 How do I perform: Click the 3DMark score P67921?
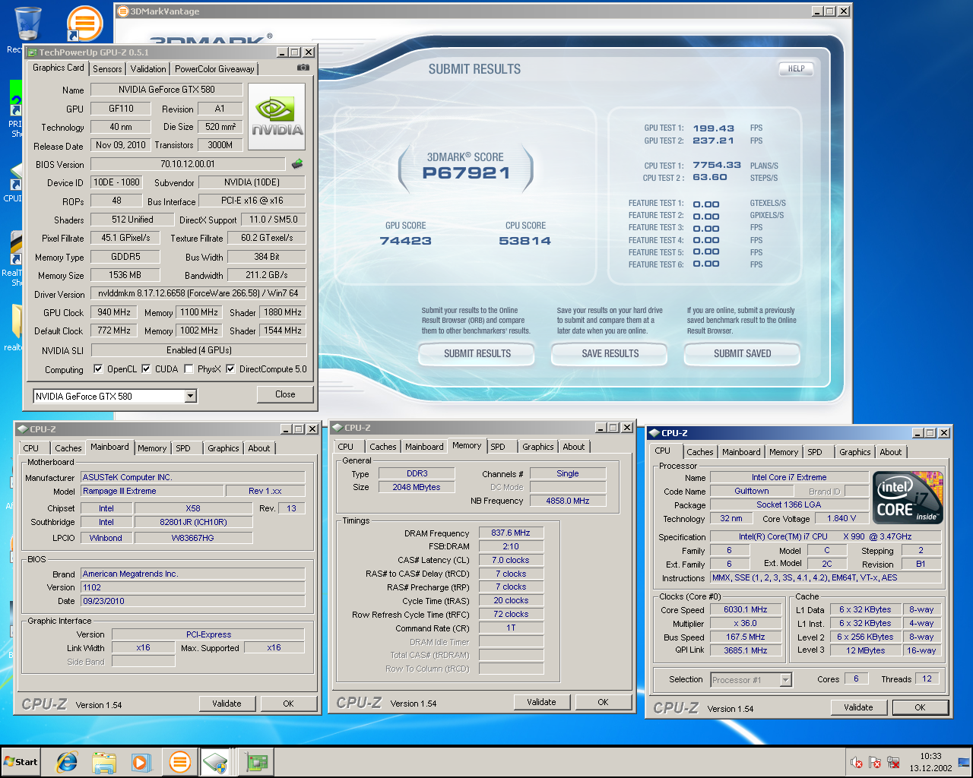point(466,173)
